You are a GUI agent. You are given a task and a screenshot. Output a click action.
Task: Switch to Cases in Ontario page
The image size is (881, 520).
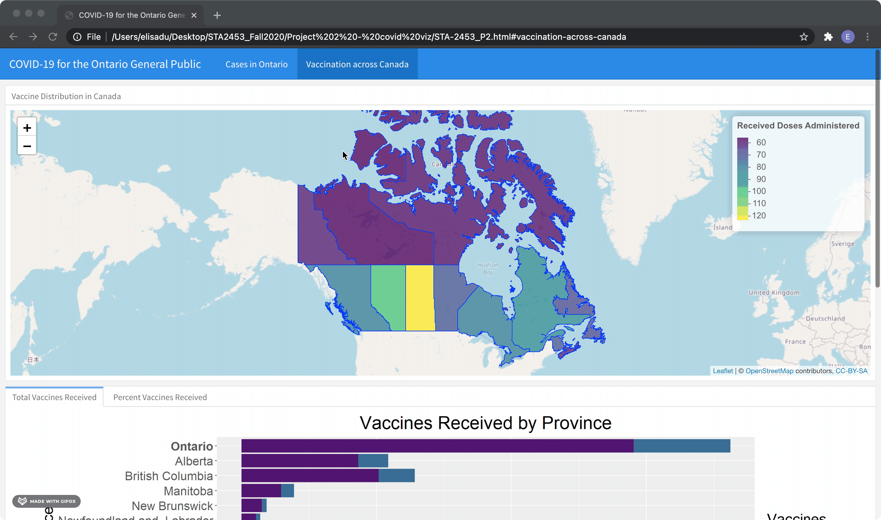pyautogui.click(x=256, y=64)
